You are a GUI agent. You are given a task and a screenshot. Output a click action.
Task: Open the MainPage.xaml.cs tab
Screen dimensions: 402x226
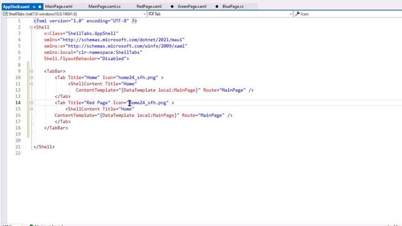104,6
